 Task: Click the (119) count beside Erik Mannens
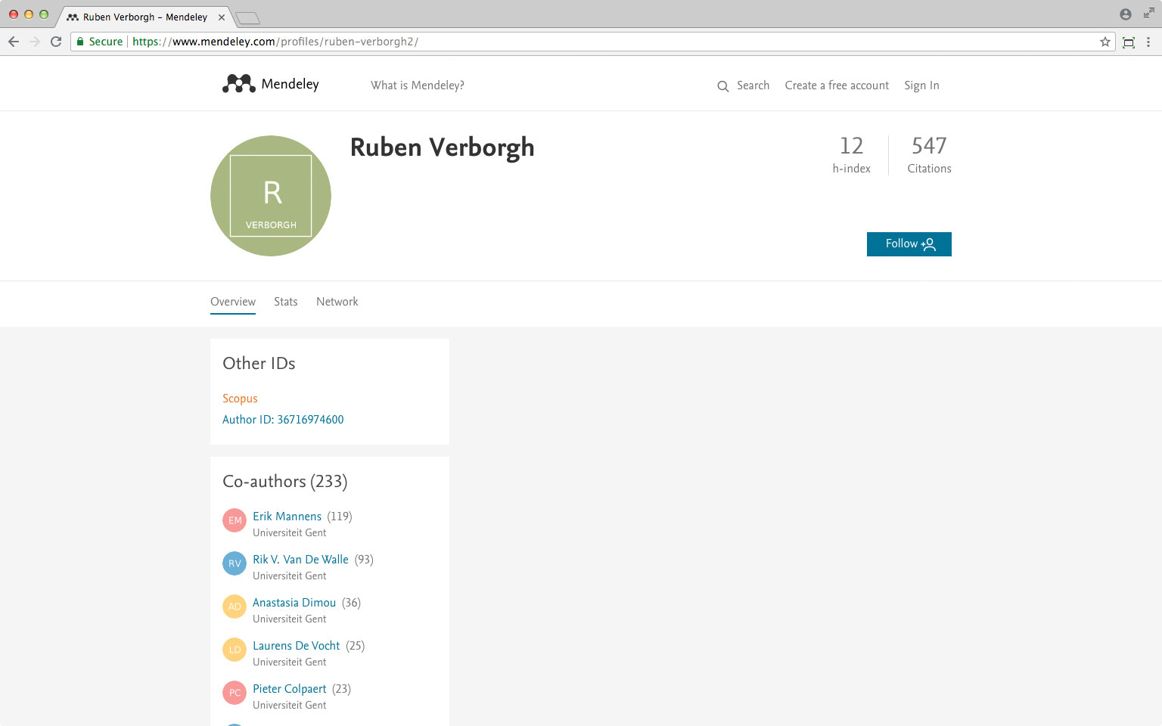[340, 517]
